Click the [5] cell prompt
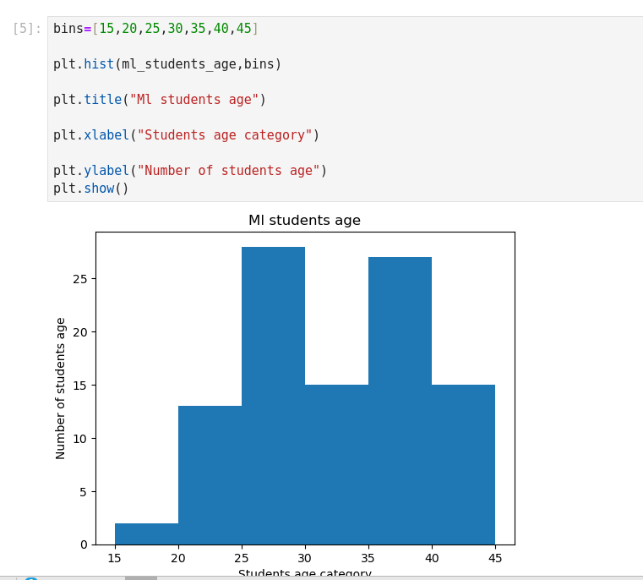The image size is (643, 580). tap(27, 29)
